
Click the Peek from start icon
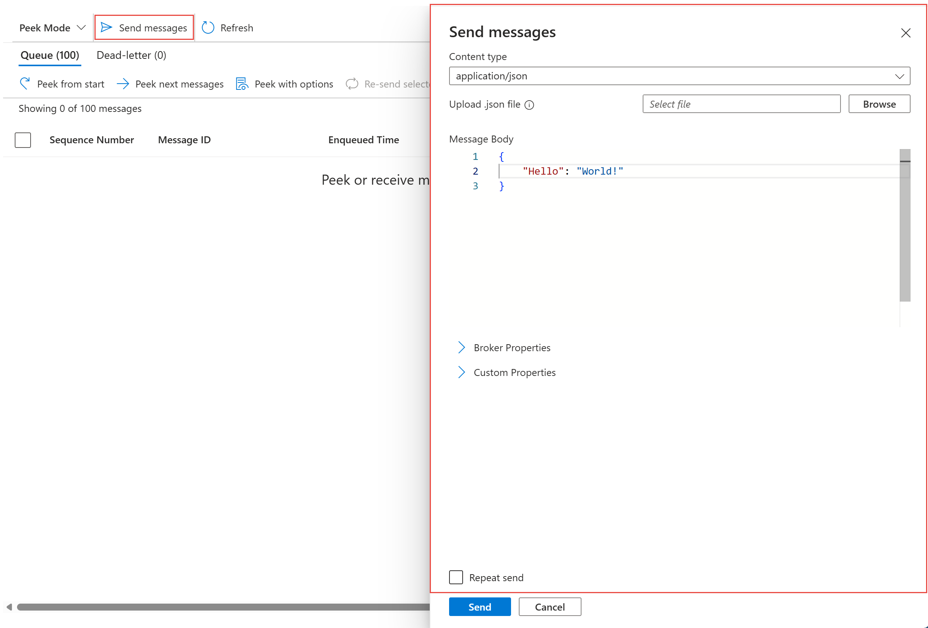click(x=25, y=84)
